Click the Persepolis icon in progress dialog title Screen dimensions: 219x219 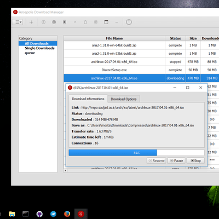70,88
